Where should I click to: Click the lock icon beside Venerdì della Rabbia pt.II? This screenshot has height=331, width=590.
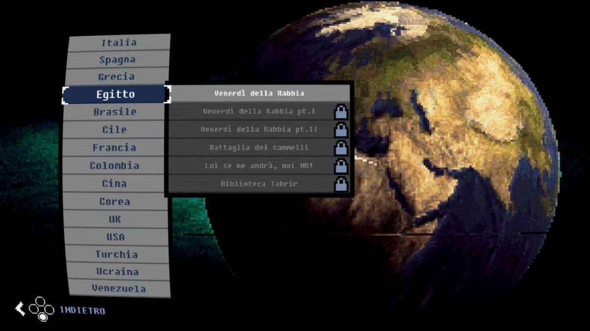pos(340,129)
